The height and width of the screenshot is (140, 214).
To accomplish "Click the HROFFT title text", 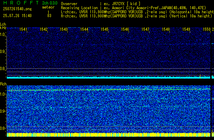I will click(21, 3).
